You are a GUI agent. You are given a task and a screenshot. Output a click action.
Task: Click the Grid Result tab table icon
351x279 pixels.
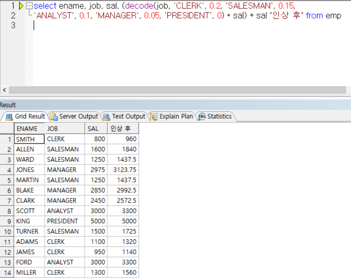tap(9, 117)
